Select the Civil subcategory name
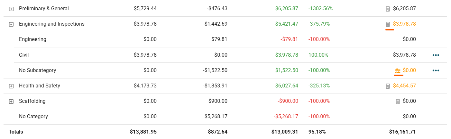This screenshot has height=139, width=451. (24, 55)
